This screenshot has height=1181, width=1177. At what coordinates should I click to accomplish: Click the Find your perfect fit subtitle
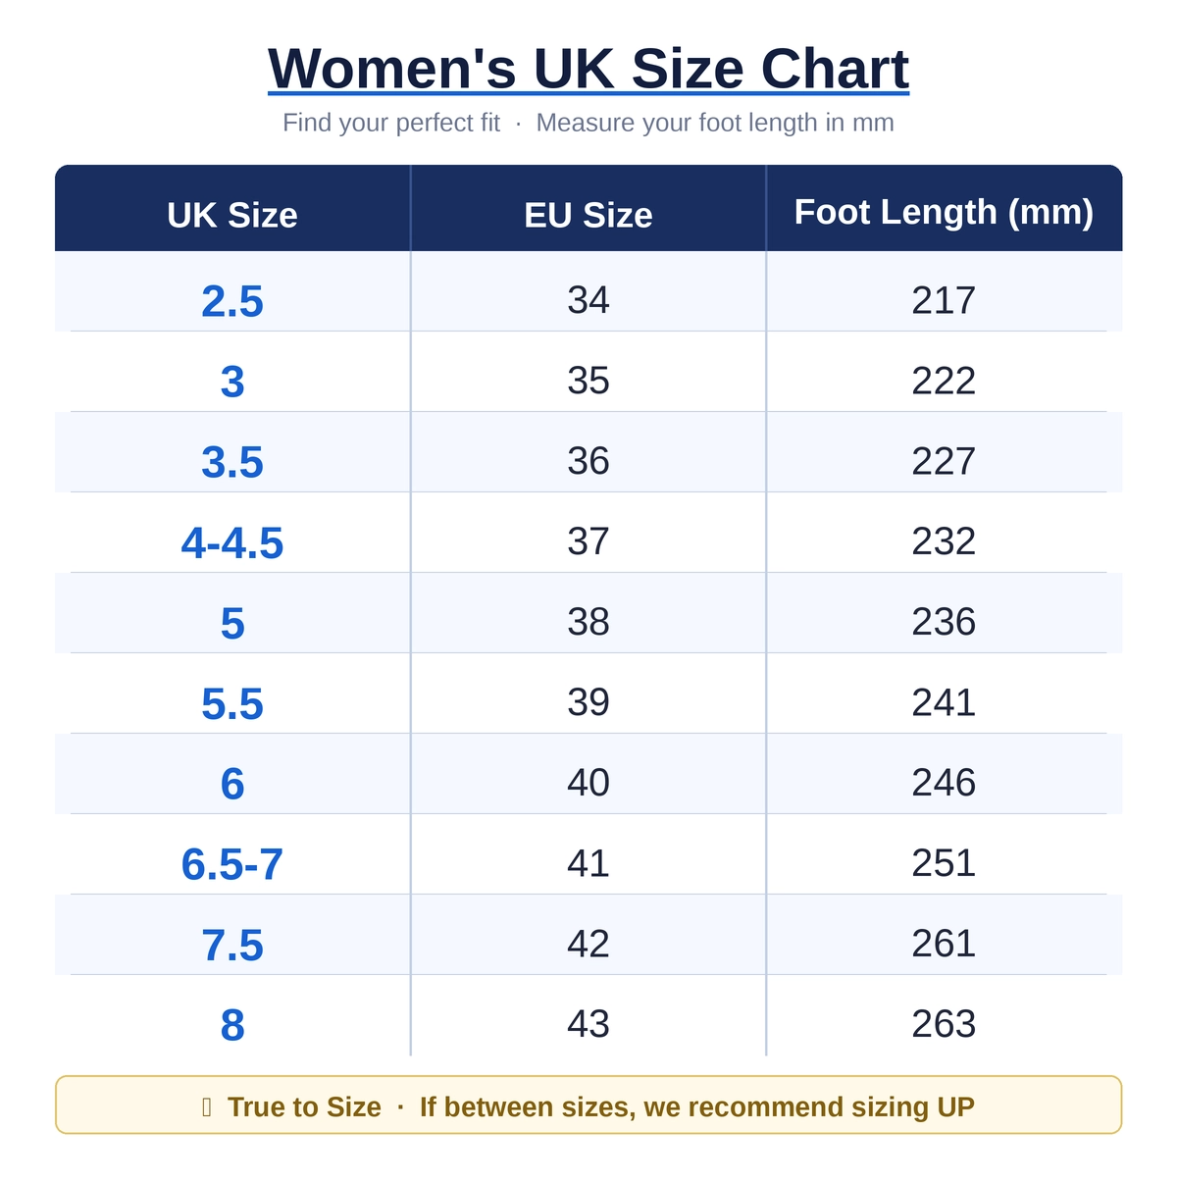[391, 123]
